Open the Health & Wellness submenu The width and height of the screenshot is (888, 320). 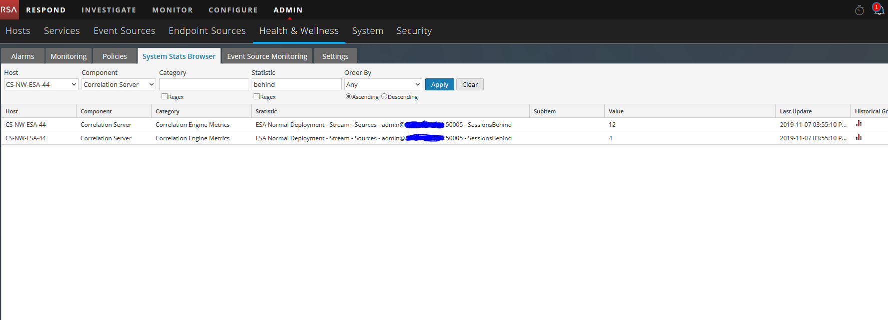(299, 31)
